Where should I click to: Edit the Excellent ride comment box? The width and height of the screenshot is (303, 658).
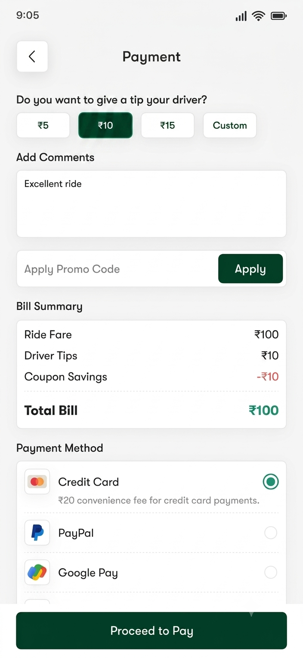[x=151, y=204]
